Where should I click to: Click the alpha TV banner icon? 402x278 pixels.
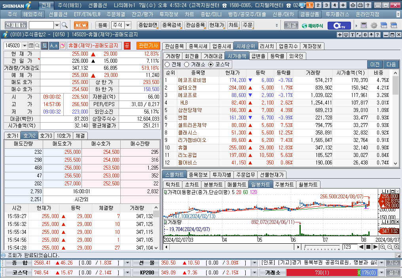point(339,25)
